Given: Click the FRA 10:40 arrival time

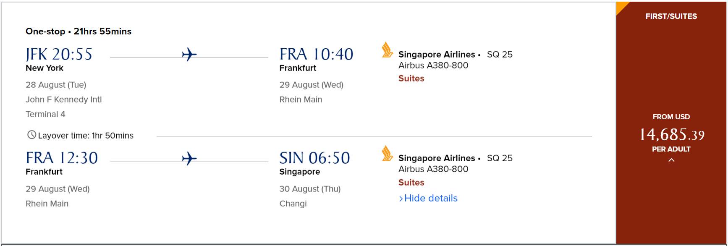Looking at the screenshot, I should (x=316, y=55).
